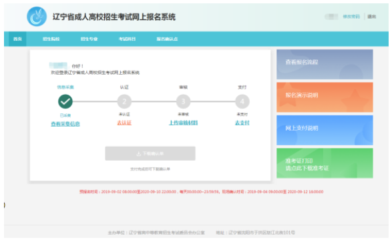Click the footer 主办单位 organizer text
The image size is (392, 240).
pyautogui.click(x=156, y=233)
